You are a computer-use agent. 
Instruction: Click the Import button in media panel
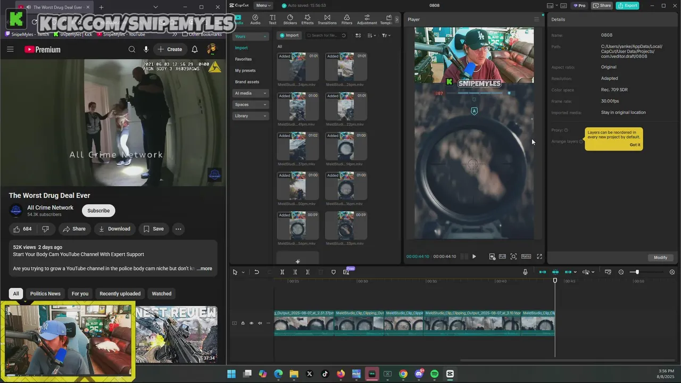click(x=290, y=35)
